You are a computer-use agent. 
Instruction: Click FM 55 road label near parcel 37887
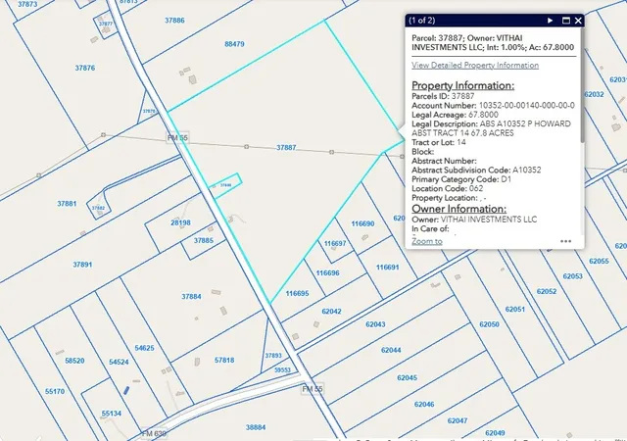[x=177, y=137]
